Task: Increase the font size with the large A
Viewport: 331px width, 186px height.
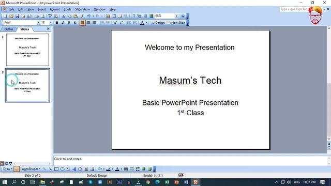Action: pos(115,23)
